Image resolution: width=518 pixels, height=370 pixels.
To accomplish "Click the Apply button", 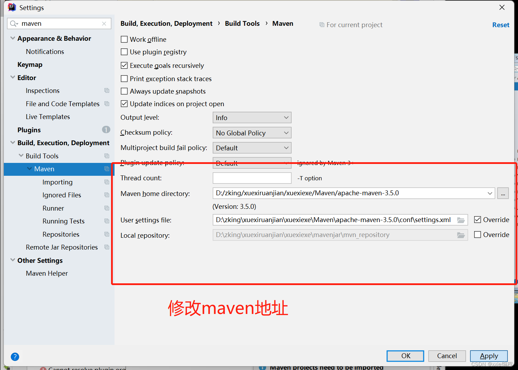I will [x=489, y=356].
